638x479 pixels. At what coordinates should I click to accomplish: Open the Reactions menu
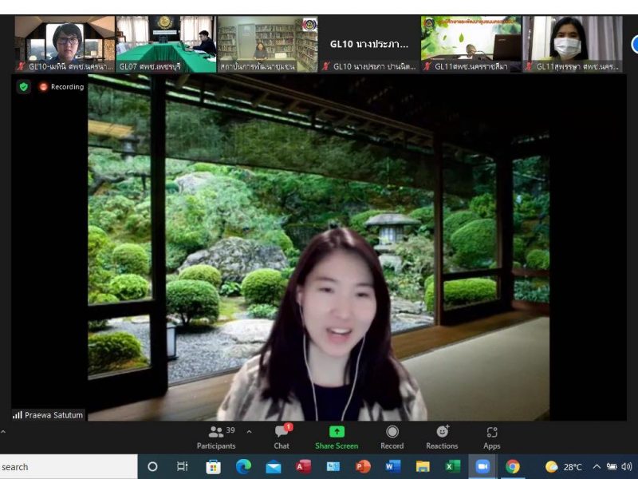click(442, 437)
